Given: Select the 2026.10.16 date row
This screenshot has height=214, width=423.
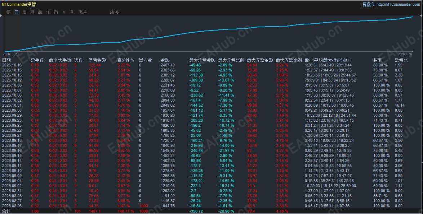Looking at the screenshot, I should pyautogui.click(x=12, y=65).
